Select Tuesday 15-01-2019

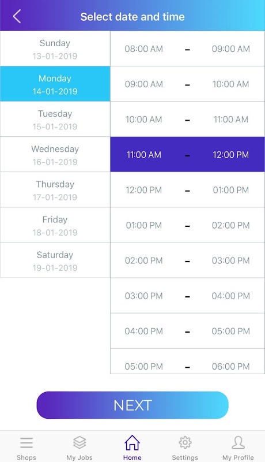point(55,120)
